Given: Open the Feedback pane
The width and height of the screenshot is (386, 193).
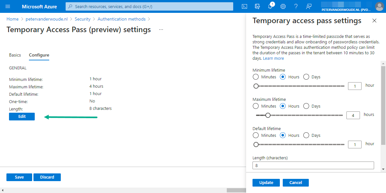Looking at the screenshot, I should click(309, 6).
